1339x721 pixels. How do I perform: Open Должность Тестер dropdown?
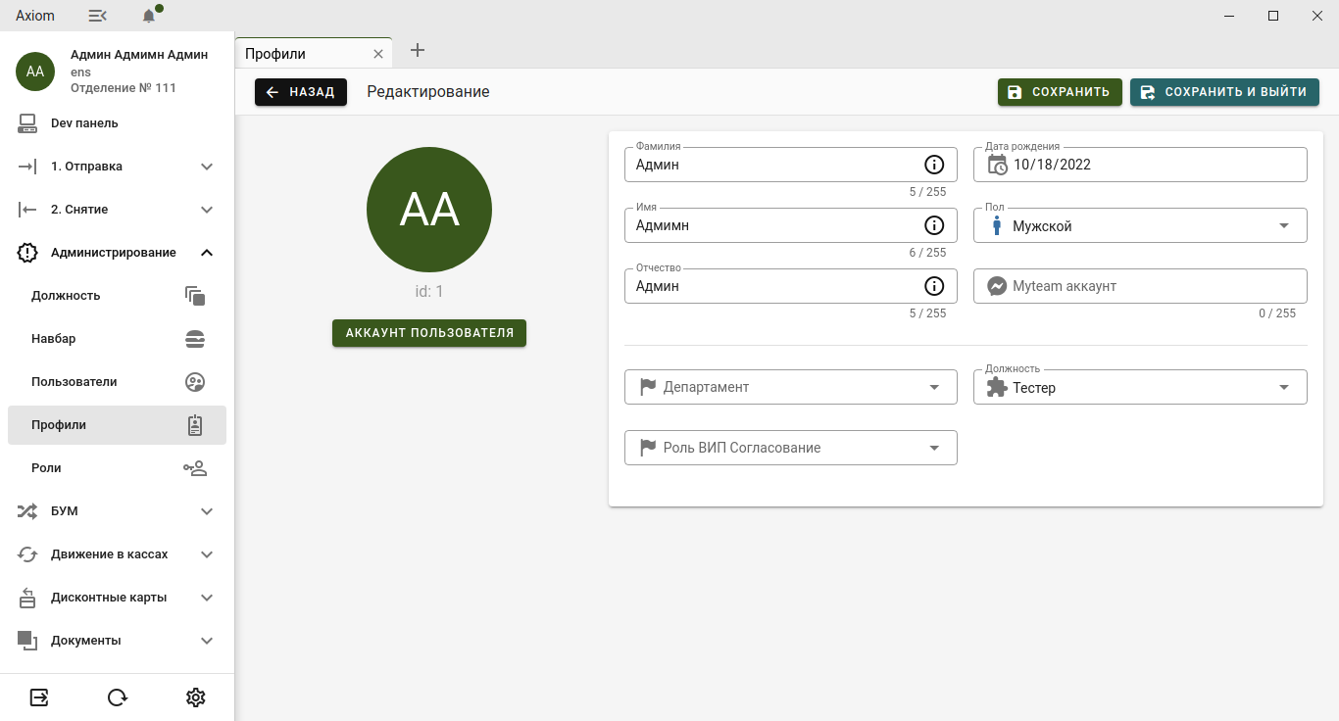click(x=1140, y=387)
